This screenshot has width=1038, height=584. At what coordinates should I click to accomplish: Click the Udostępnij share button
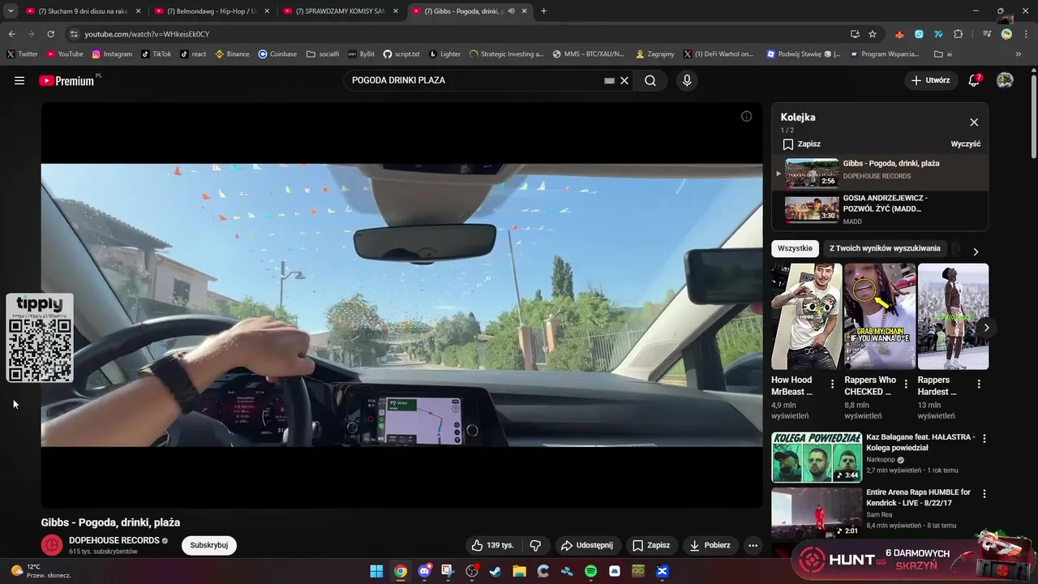[587, 545]
